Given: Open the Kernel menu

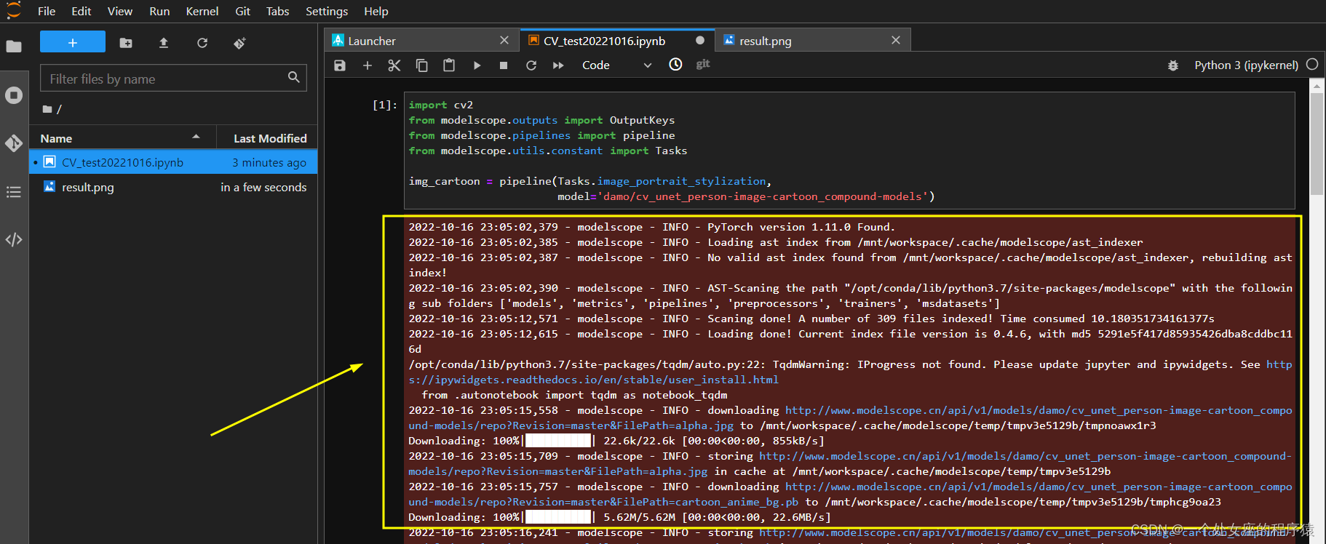Looking at the screenshot, I should [202, 12].
